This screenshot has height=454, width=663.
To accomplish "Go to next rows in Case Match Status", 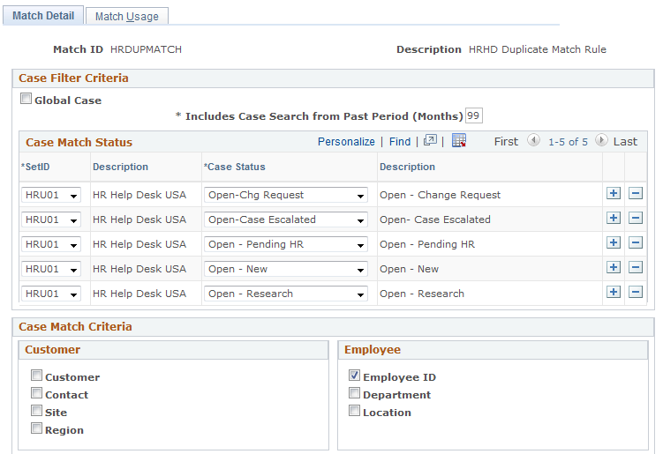I will (601, 140).
